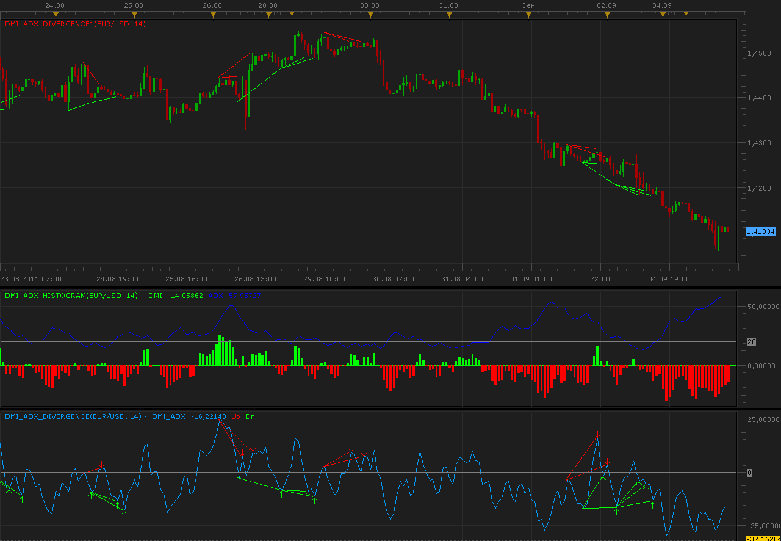Screen dimensions: 781x541
Task: Click the 26.08 13:00 time axis label
Action: click(256, 279)
